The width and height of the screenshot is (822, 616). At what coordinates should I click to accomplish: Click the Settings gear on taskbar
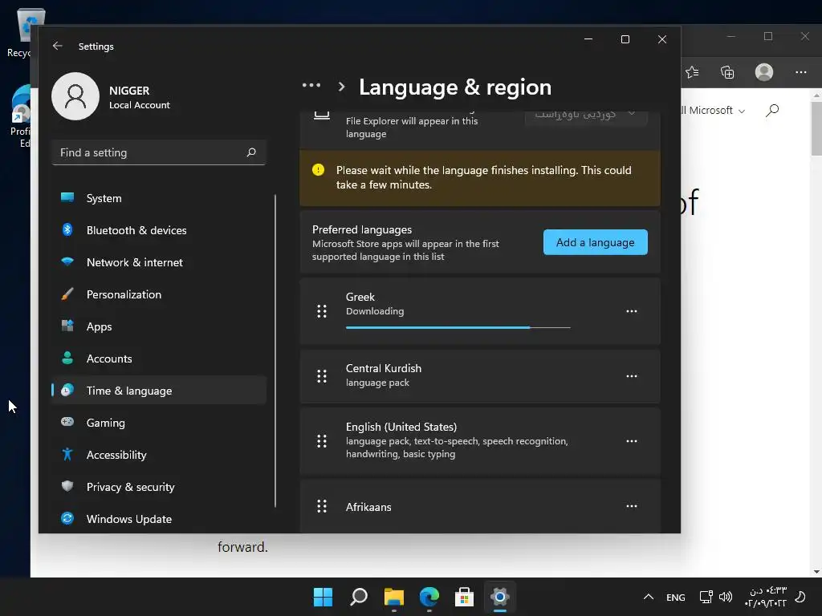click(499, 597)
